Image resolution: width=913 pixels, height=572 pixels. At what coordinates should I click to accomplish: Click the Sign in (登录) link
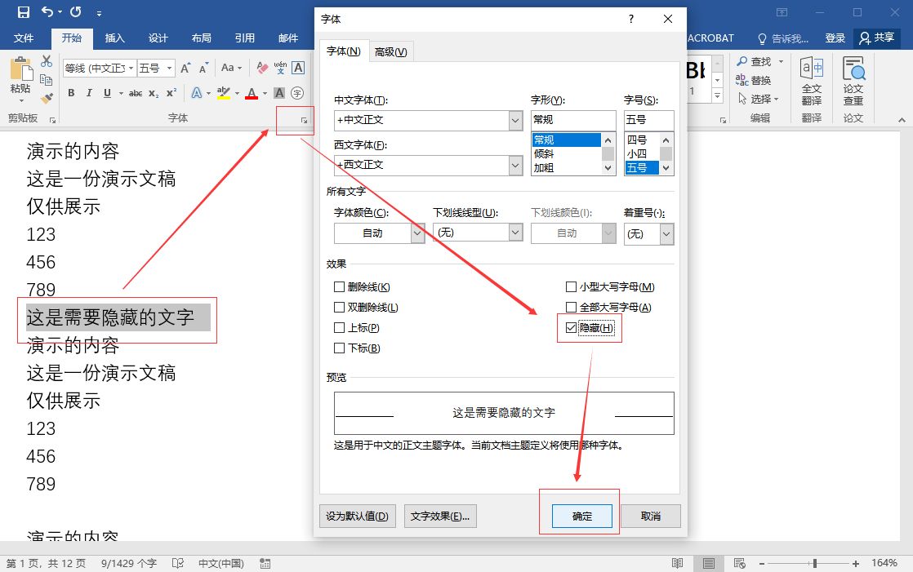(835, 38)
